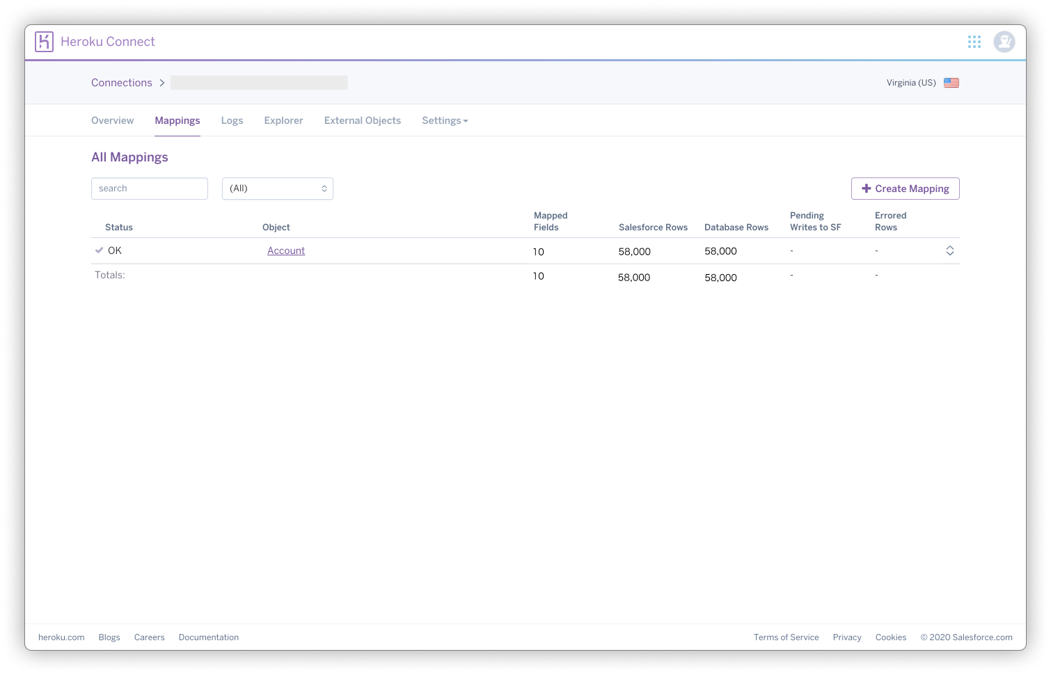Focus the mappings search field
The width and height of the screenshot is (1051, 675).
pos(150,189)
